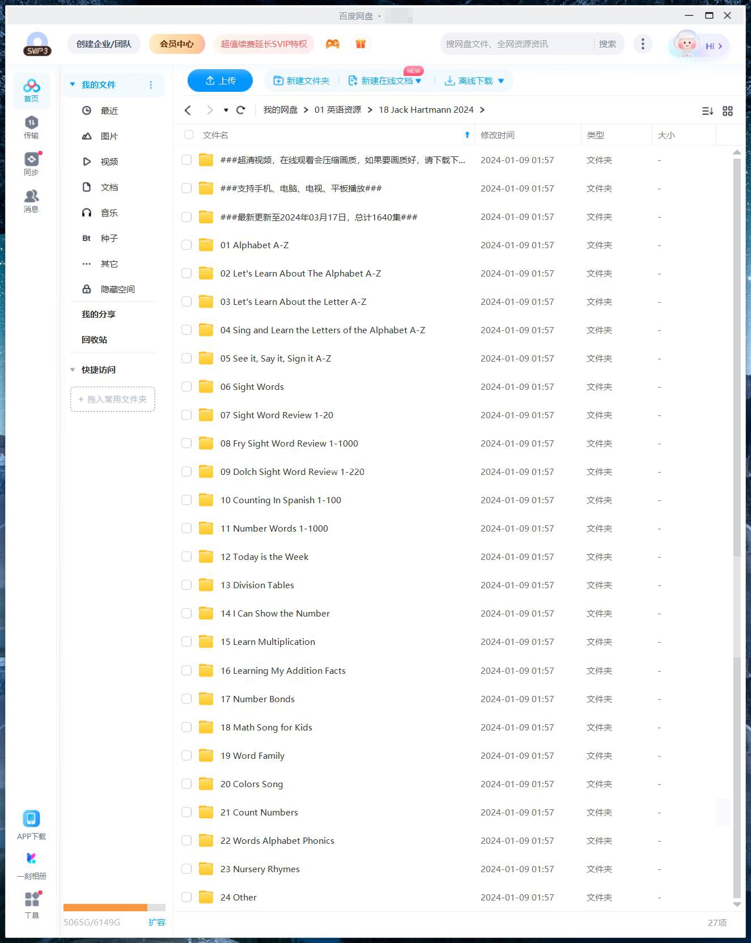Open the 同步 sync sidebar icon
This screenshot has height=943, width=751.
(x=31, y=164)
